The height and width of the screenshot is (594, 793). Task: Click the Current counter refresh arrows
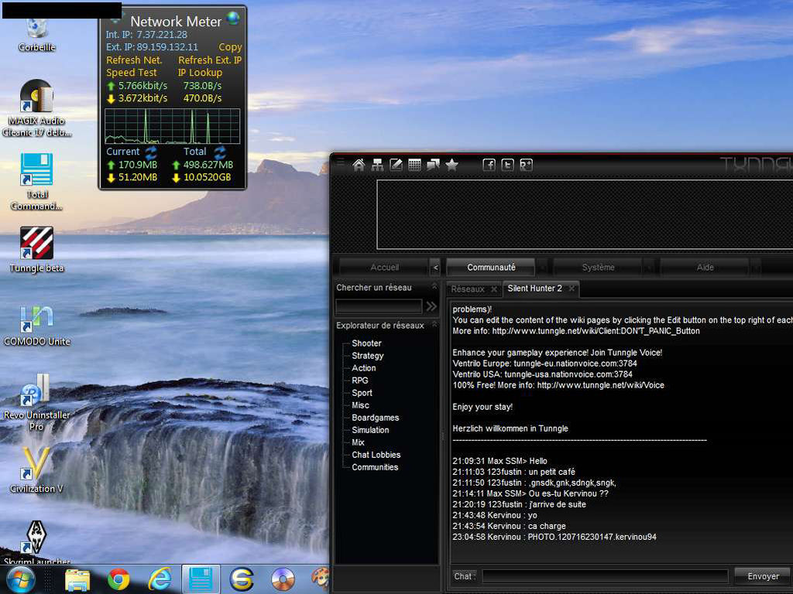[x=151, y=152]
